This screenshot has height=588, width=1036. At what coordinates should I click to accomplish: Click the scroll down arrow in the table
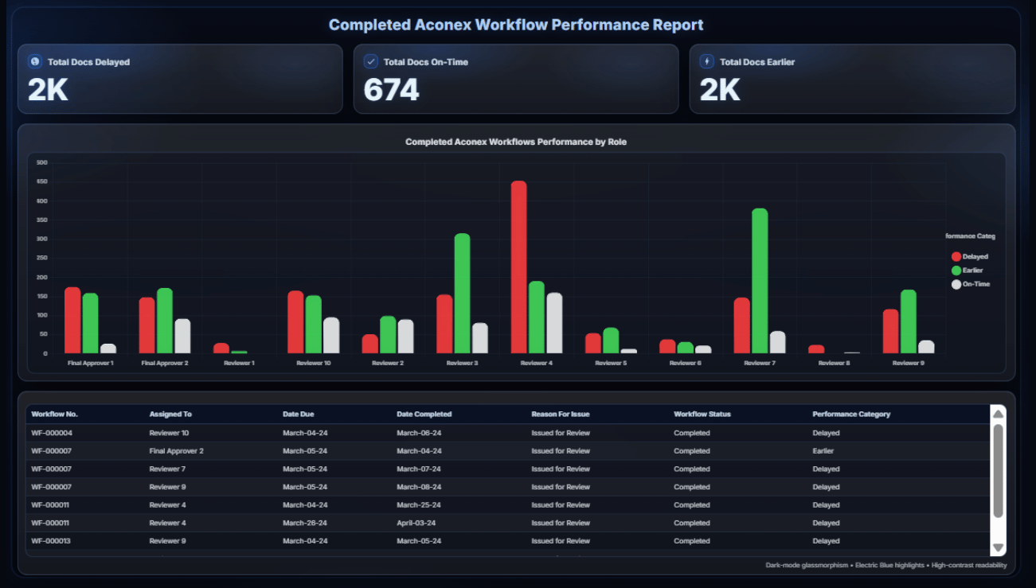click(998, 548)
